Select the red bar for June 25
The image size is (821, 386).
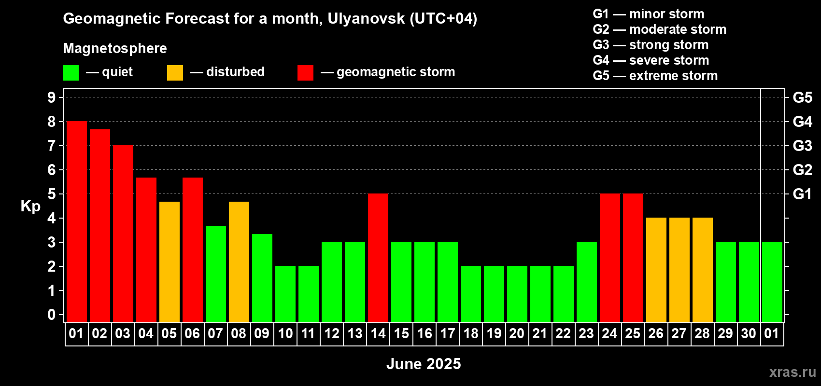(x=633, y=258)
